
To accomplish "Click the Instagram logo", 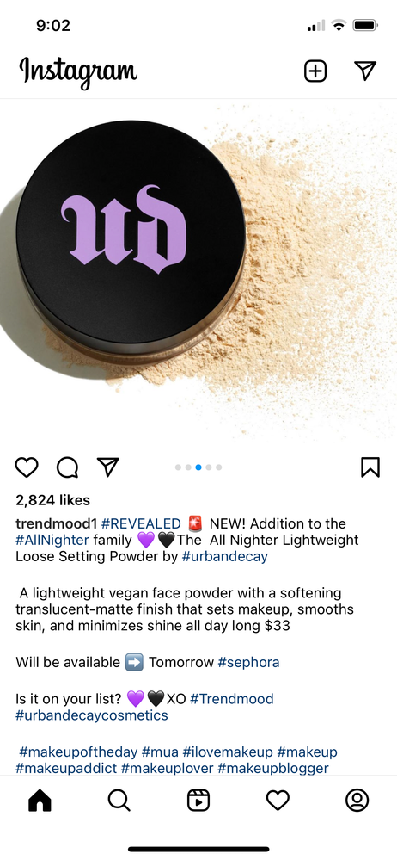I will (x=78, y=71).
